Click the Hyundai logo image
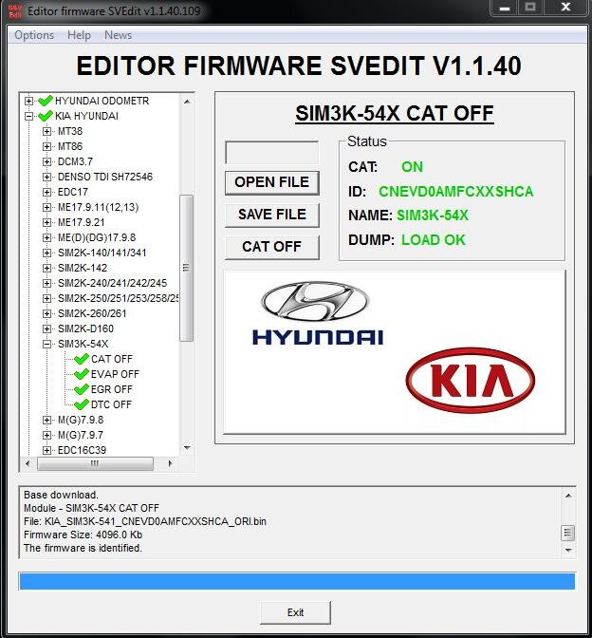This screenshot has height=638, width=592. point(317,312)
